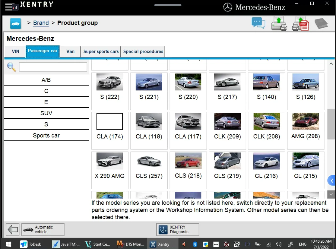Screen dimensions: 336x249
Task: Click the scrollbar up arrow
Action: pyautogui.click(x=331, y=64)
